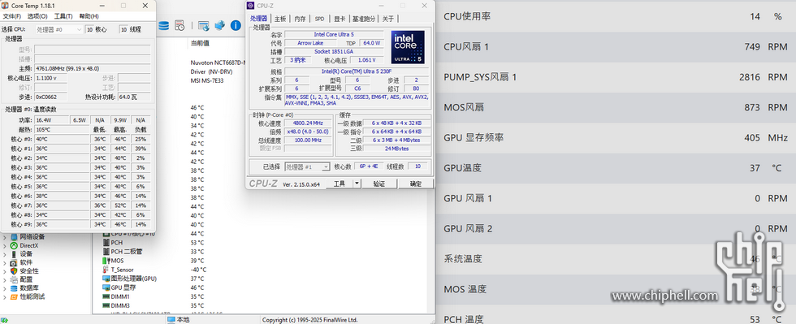
Task: Click the DIMM1 memory icon
Action: 106,296
